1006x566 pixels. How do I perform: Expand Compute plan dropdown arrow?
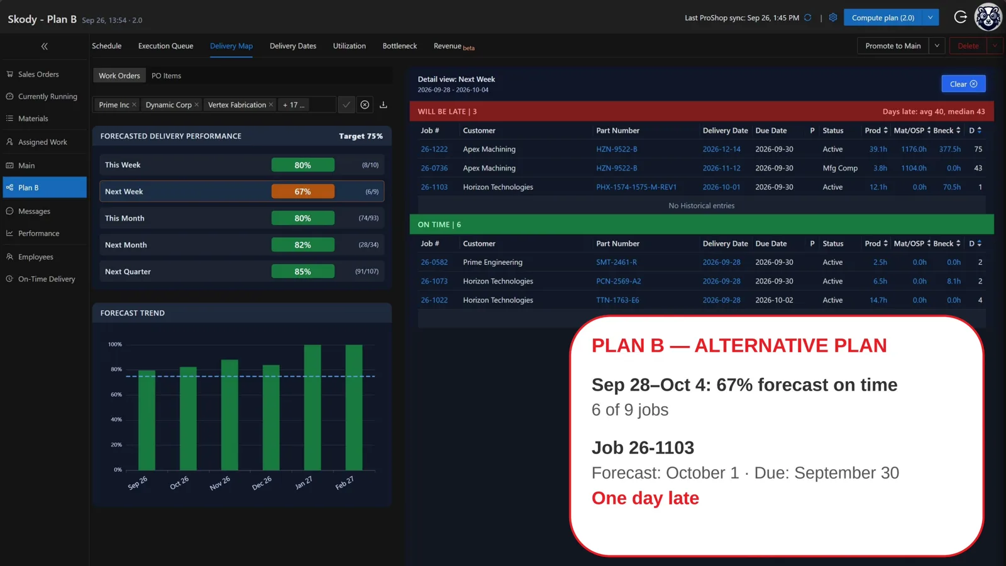(x=931, y=18)
